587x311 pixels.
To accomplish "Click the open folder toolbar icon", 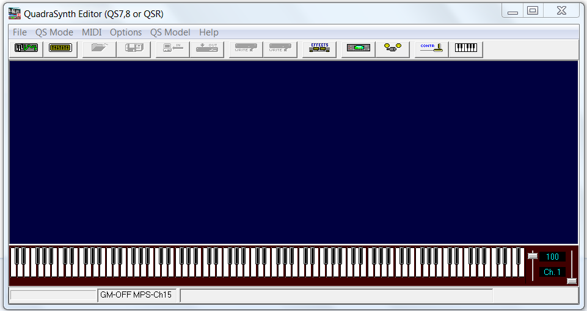I will (100, 48).
